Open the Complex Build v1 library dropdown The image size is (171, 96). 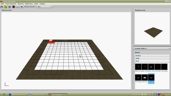(152, 48)
